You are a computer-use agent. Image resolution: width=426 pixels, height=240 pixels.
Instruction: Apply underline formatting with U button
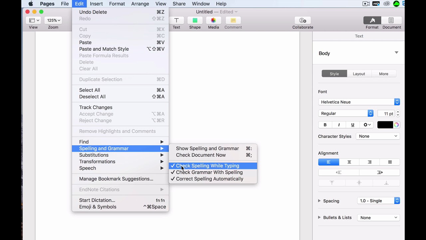(x=352, y=125)
